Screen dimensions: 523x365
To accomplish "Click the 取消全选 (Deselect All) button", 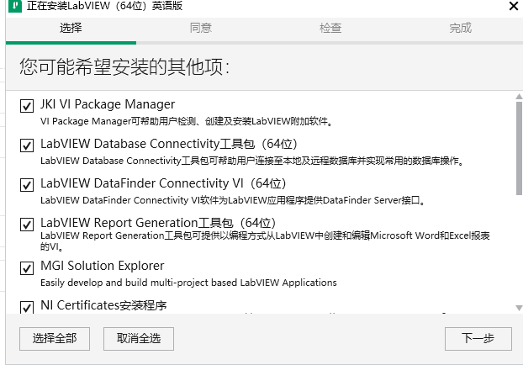I will [x=139, y=339].
